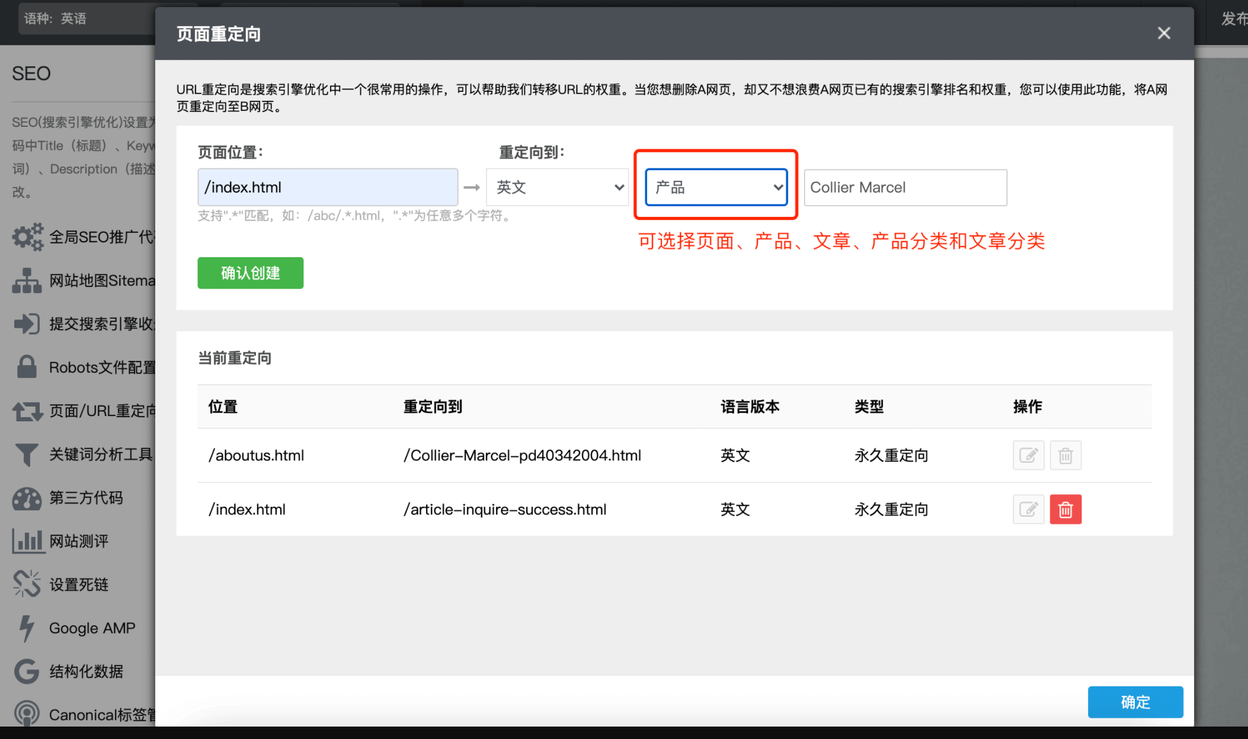Screen dimensions: 1248x739
Task: Open the 第三方代码 section
Action: (x=83, y=498)
